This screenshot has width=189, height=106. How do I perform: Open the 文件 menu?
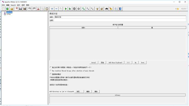pyautogui.click(x=3, y=5)
